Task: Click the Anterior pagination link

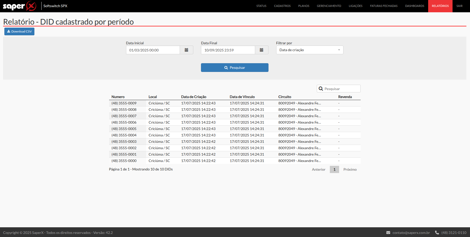Action: (319, 169)
